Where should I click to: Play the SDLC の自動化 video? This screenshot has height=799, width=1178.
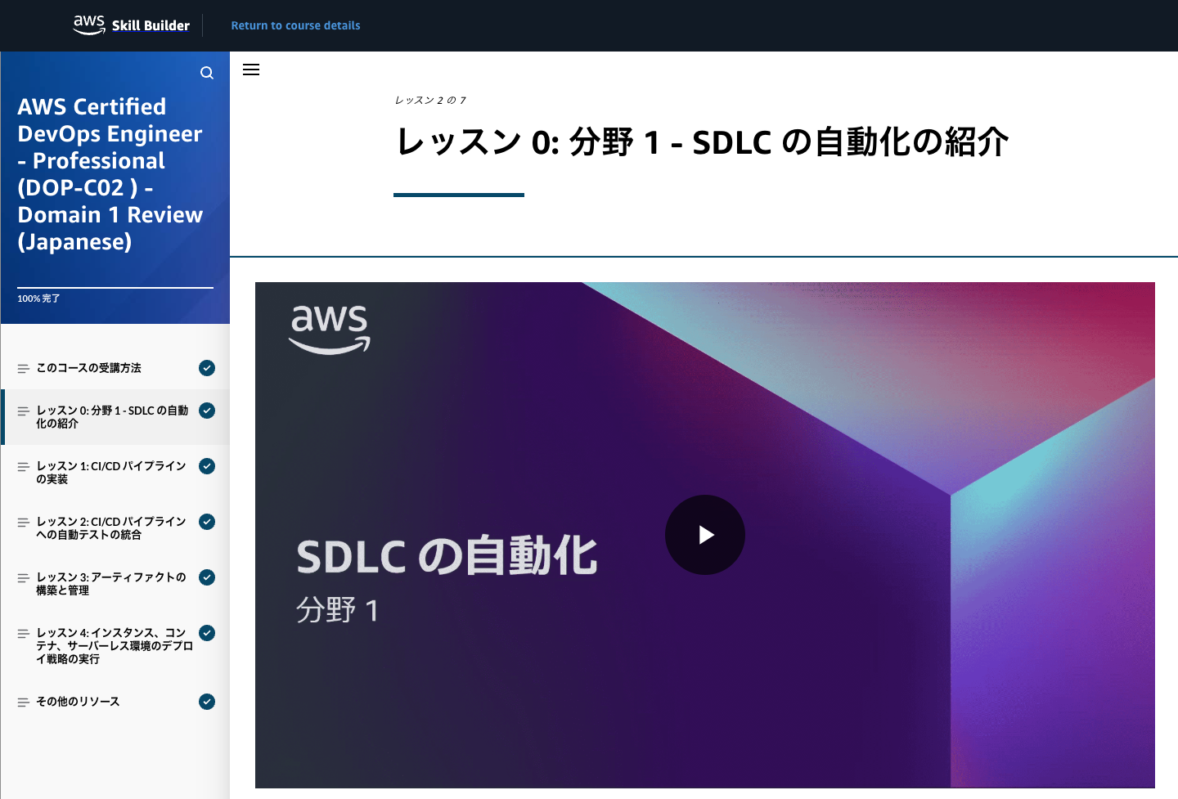(704, 535)
